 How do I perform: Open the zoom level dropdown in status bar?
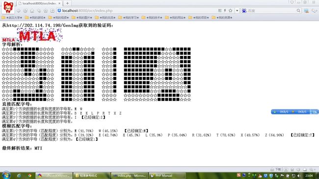[x=312, y=170]
